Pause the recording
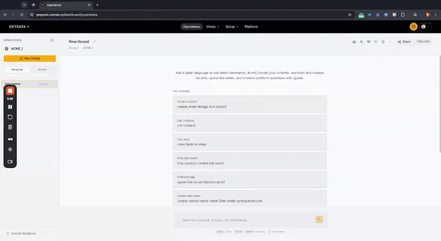This screenshot has width=441, height=241. coord(10,107)
